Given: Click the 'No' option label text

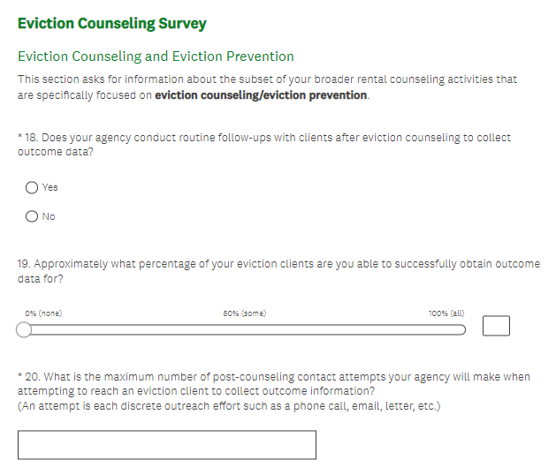Looking at the screenshot, I should [x=49, y=216].
